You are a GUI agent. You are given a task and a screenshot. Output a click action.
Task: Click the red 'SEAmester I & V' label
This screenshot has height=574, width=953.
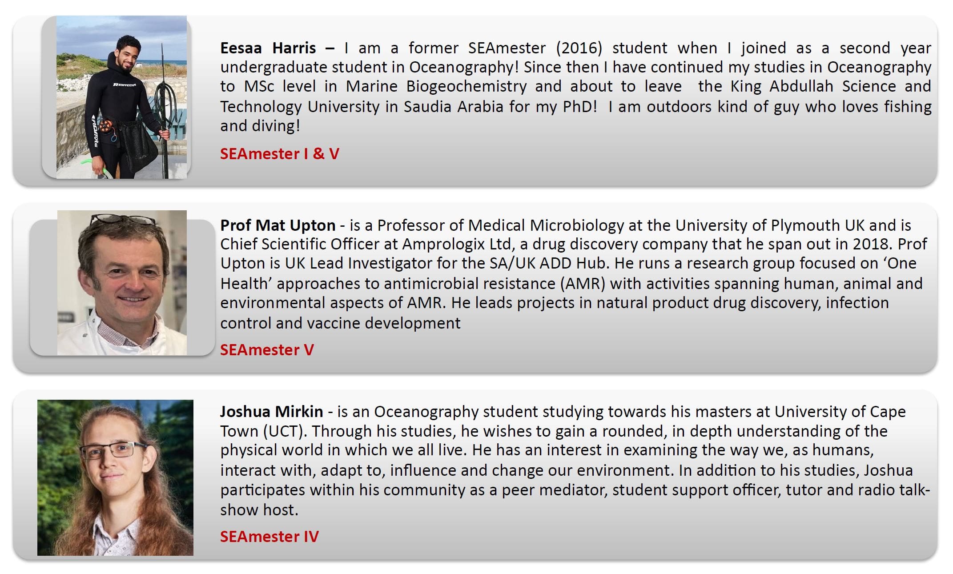pos(279,154)
